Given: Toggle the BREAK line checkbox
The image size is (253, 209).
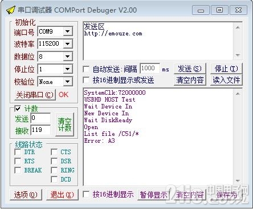Looking at the screenshot, I should coord(18,170).
